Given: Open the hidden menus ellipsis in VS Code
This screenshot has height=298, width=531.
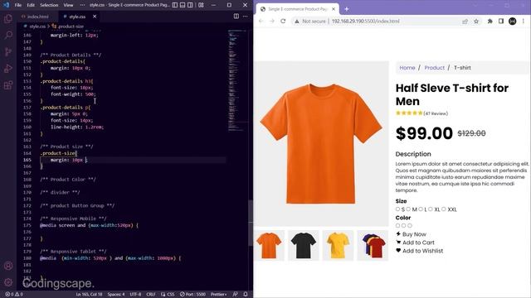Looking at the screenshot, I should pos(82,5).
